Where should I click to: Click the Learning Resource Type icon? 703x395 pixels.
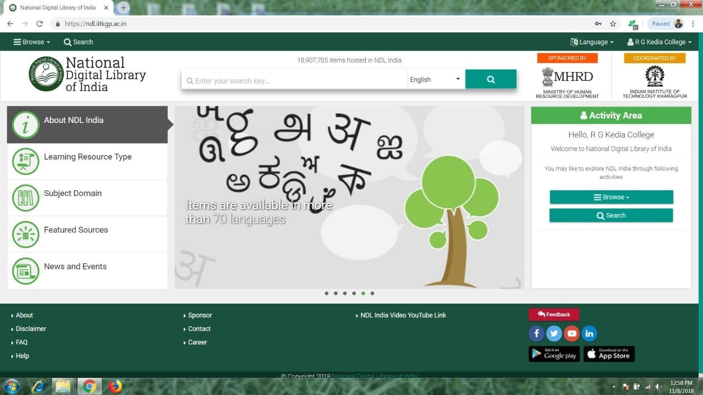tap(25, 161)
